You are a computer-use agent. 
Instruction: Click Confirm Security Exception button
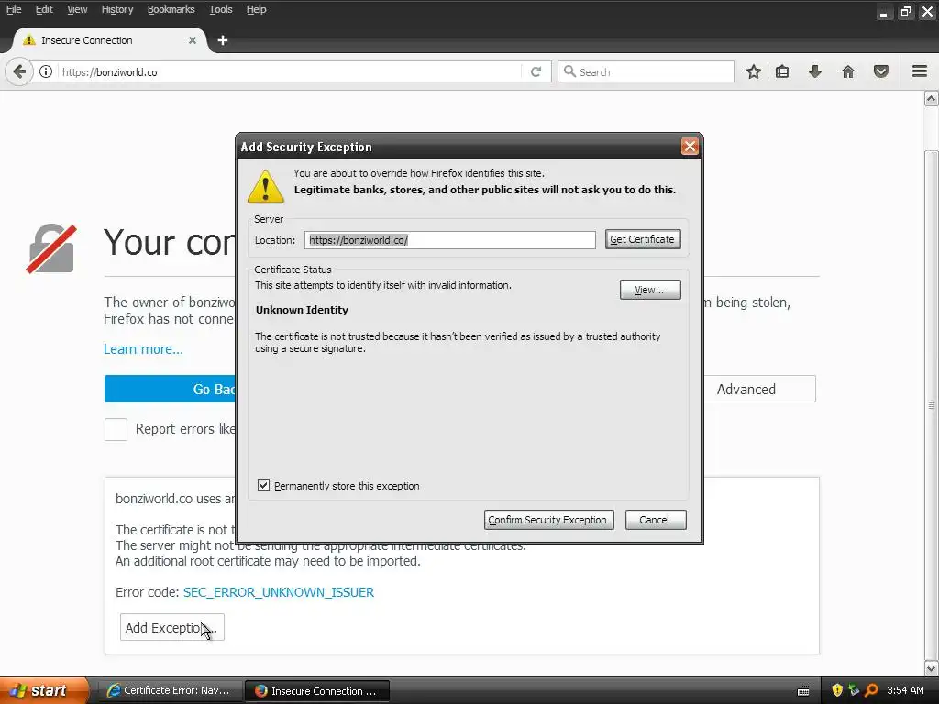click(x=548, y=520)
